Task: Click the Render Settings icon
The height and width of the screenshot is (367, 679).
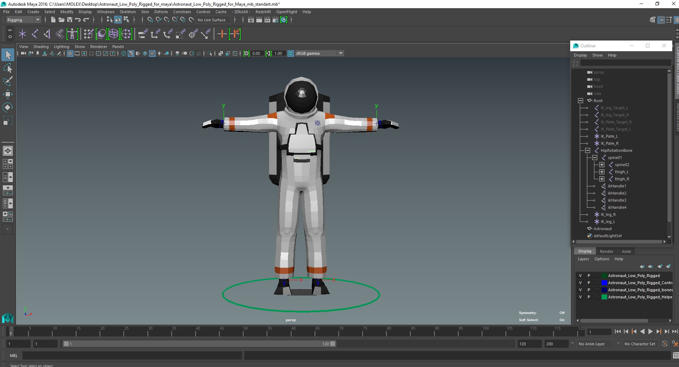Action: click(x=276, y=20)
